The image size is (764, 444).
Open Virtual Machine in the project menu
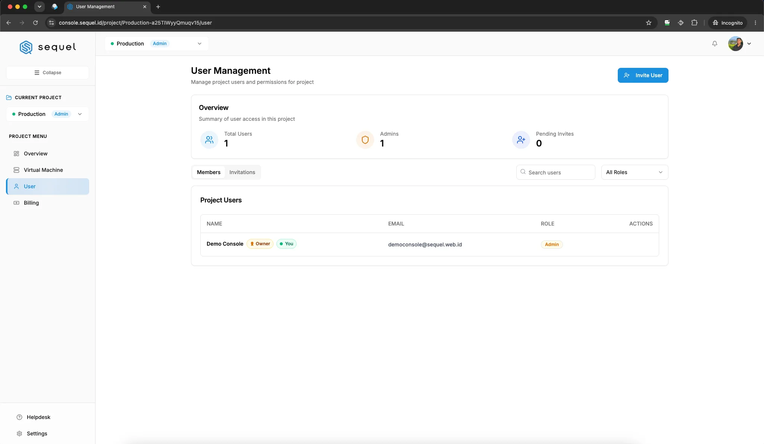(x=47, y=170)
